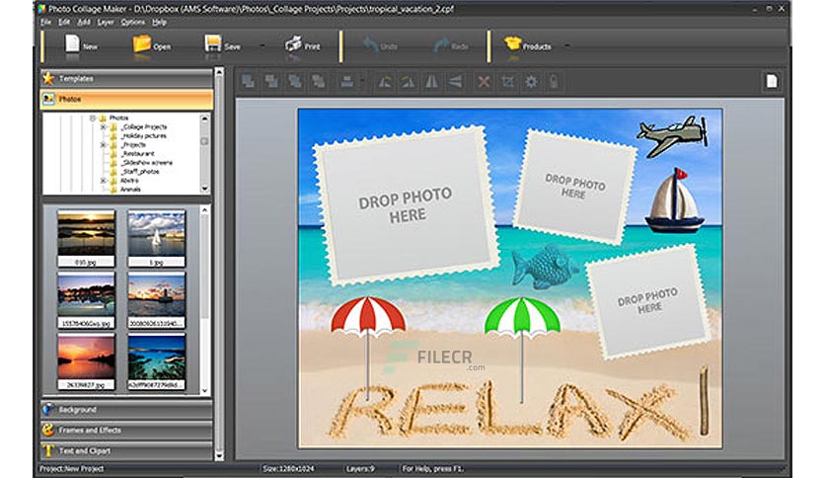
Task: Select the airplane clipart on canvas
Action: click(x=672, y=135)
